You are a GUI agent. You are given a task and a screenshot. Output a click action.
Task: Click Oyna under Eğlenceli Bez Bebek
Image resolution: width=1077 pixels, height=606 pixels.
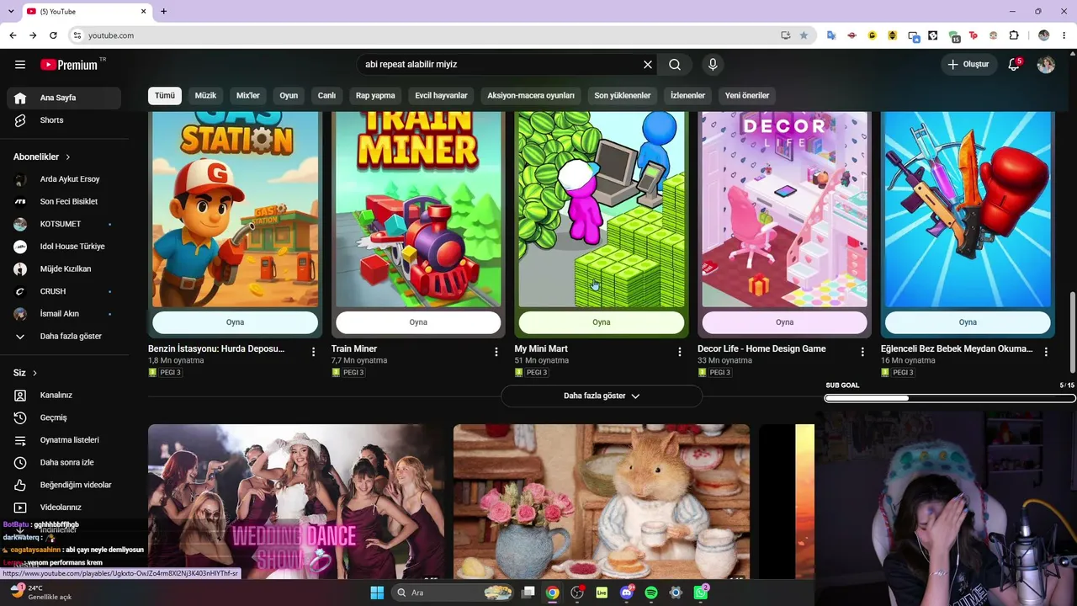[968, 322]
